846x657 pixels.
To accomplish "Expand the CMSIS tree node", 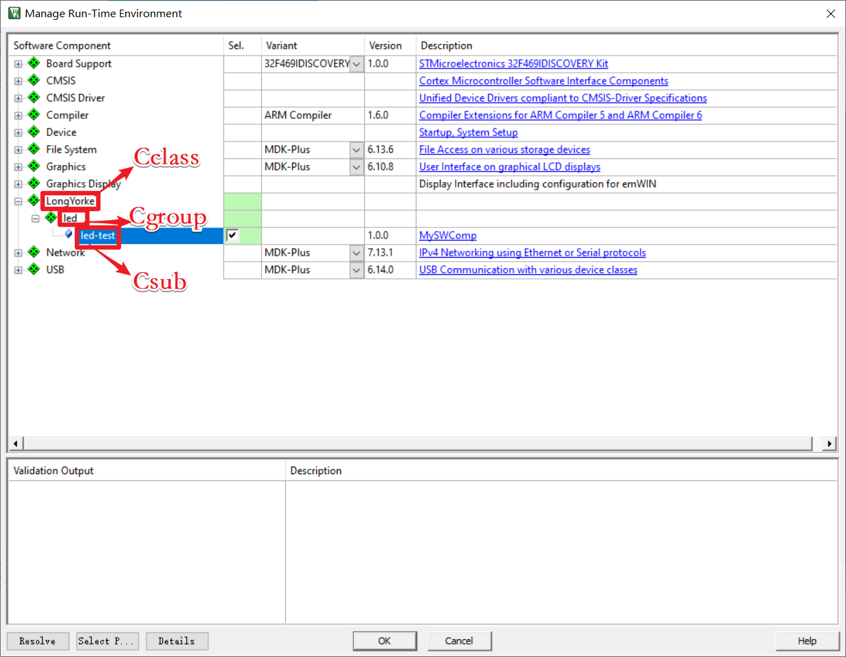I will [19, 80].
